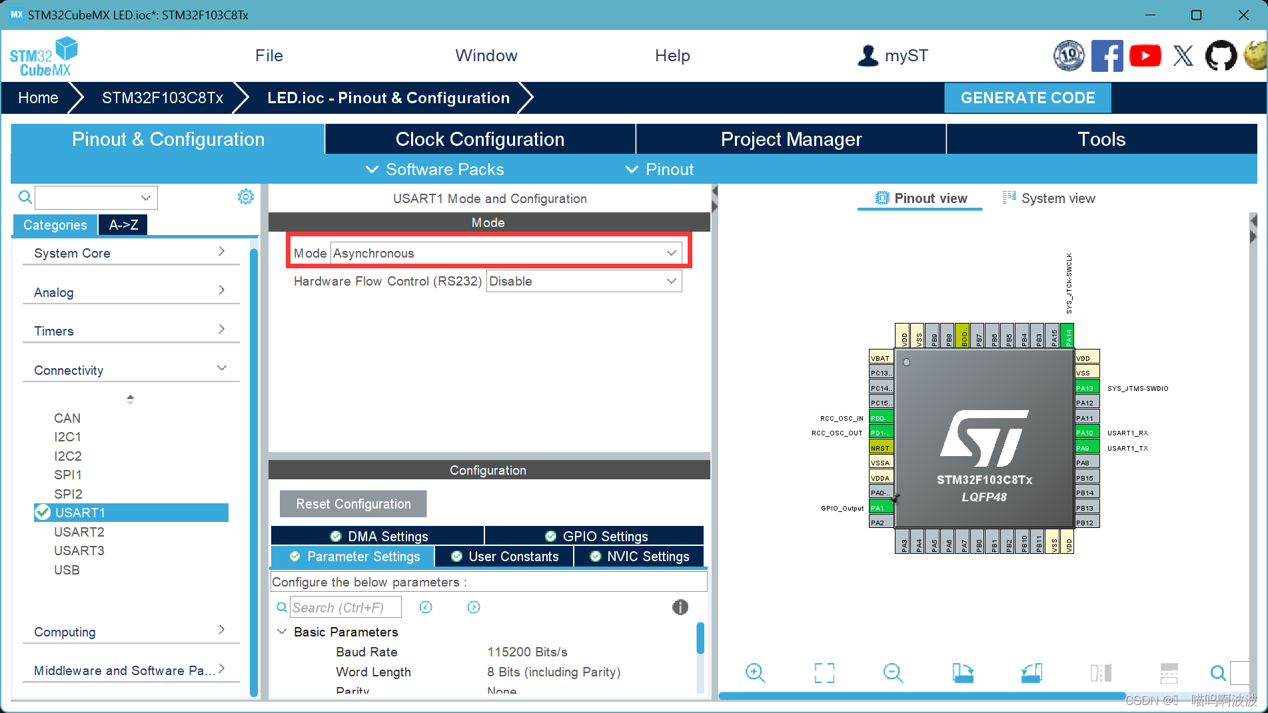Screen dimensions: 1268x713
Task: Open the Pinout dropdown menu
Action: tap(660, 169)
